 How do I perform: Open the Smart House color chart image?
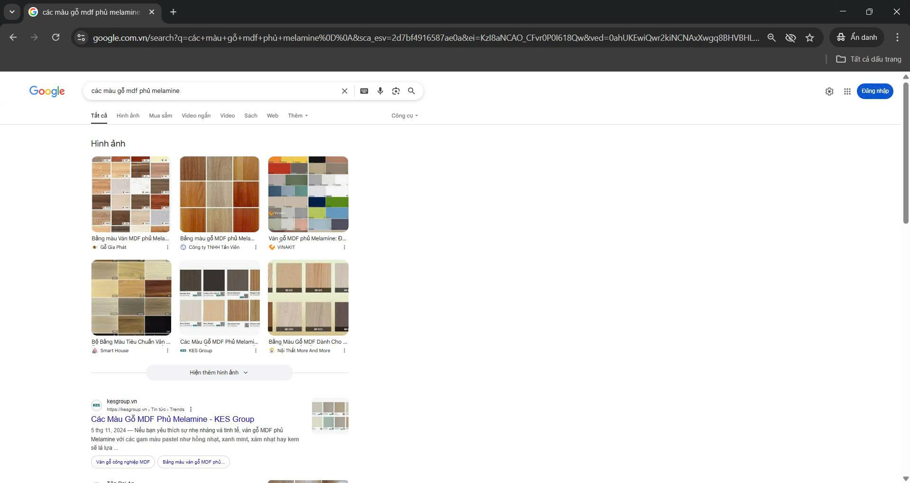(x=131, y=298)
